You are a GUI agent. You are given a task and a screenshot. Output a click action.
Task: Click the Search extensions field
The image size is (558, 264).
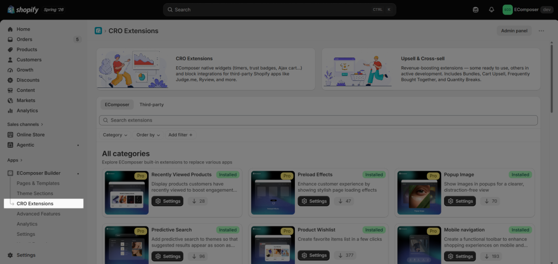click(318, 120)
